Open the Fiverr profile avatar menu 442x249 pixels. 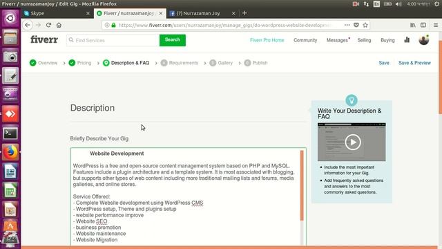423,40
